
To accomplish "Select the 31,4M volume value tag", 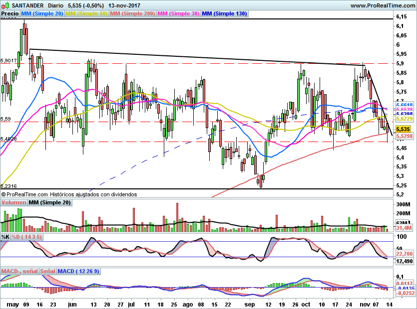I will pyautogui.click(x=403, y=228).
